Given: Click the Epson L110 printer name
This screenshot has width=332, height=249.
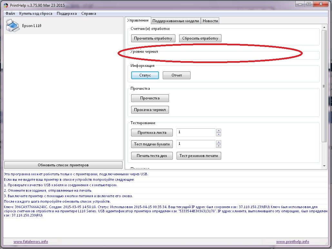Looking at the screenshot, I should coord(32,26).
